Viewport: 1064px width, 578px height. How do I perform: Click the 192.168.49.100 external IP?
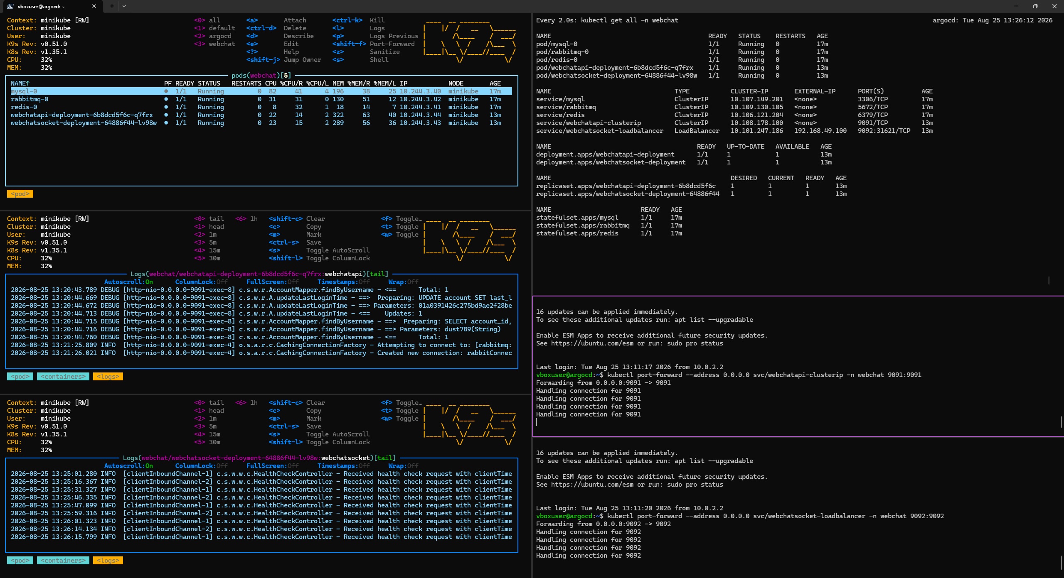(x=820, y=131)
